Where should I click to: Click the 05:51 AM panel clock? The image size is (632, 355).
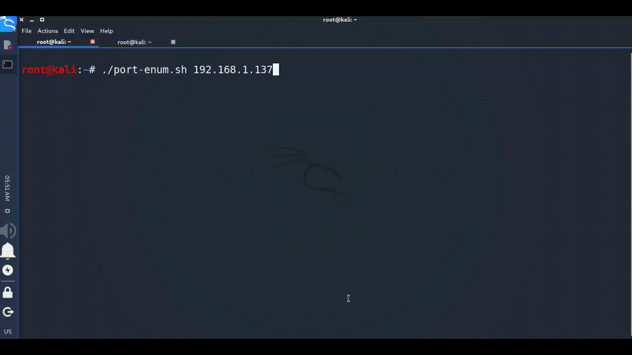tap(8, 188)
